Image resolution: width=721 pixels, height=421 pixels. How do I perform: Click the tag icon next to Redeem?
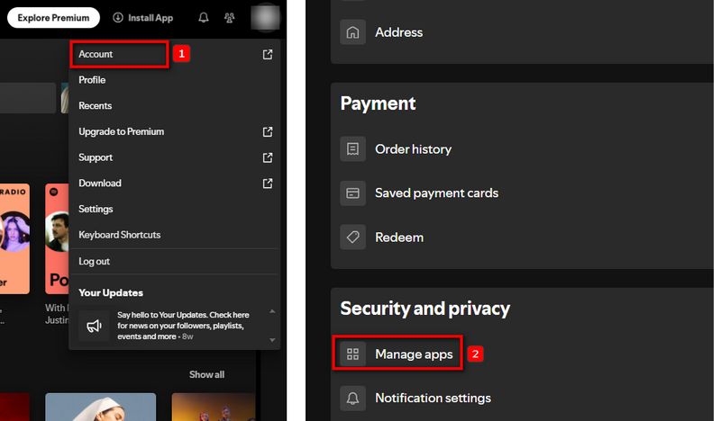click(352, 237)
